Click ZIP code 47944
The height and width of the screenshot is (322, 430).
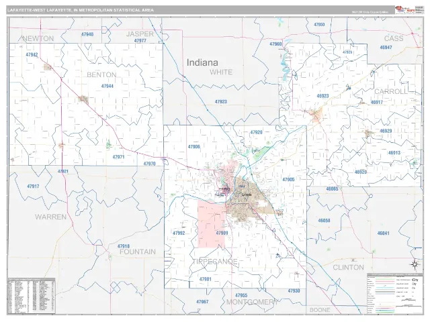(x=107, y=87)
